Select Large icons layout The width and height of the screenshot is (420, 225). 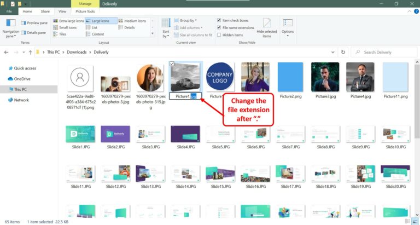pyautogui.click(x=101, y=21)
